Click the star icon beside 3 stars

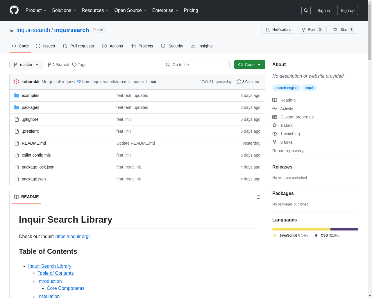[275, 125]
